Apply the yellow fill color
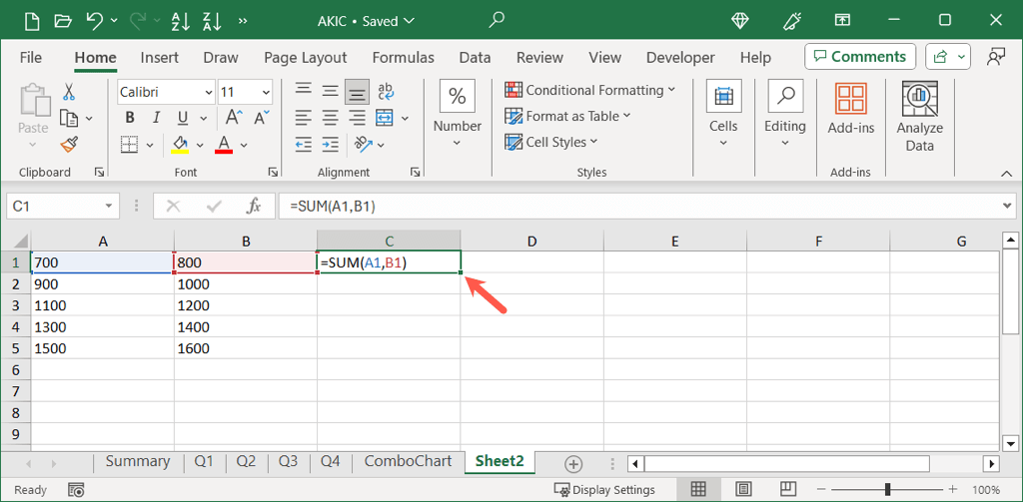Screen dimensions: 1023x502 [180, 144]
